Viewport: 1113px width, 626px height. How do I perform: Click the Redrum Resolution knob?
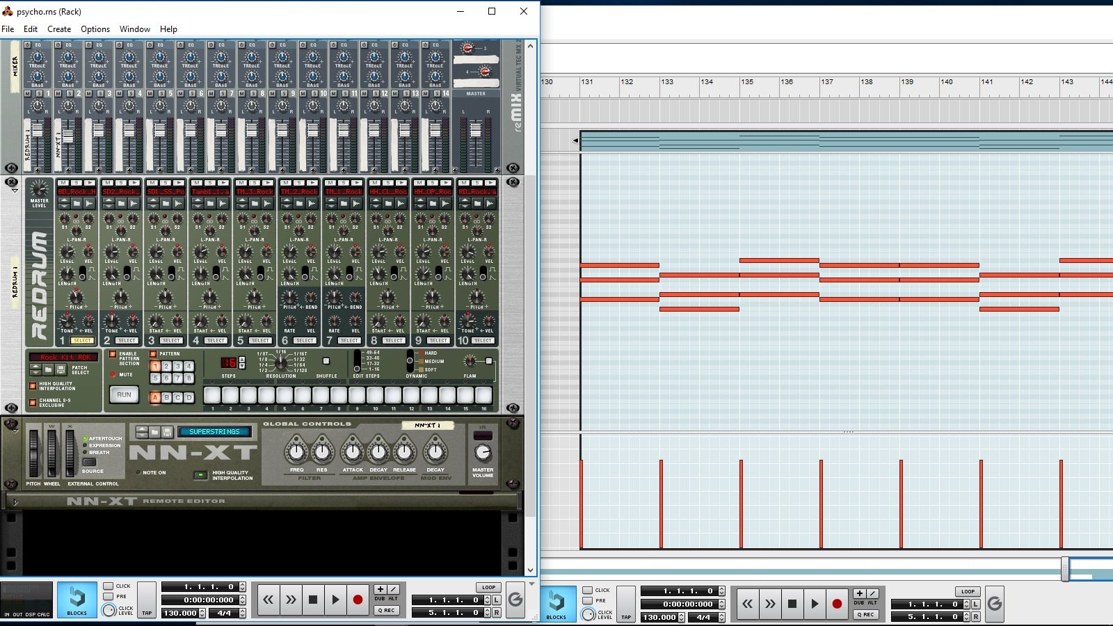pos(280,362)
